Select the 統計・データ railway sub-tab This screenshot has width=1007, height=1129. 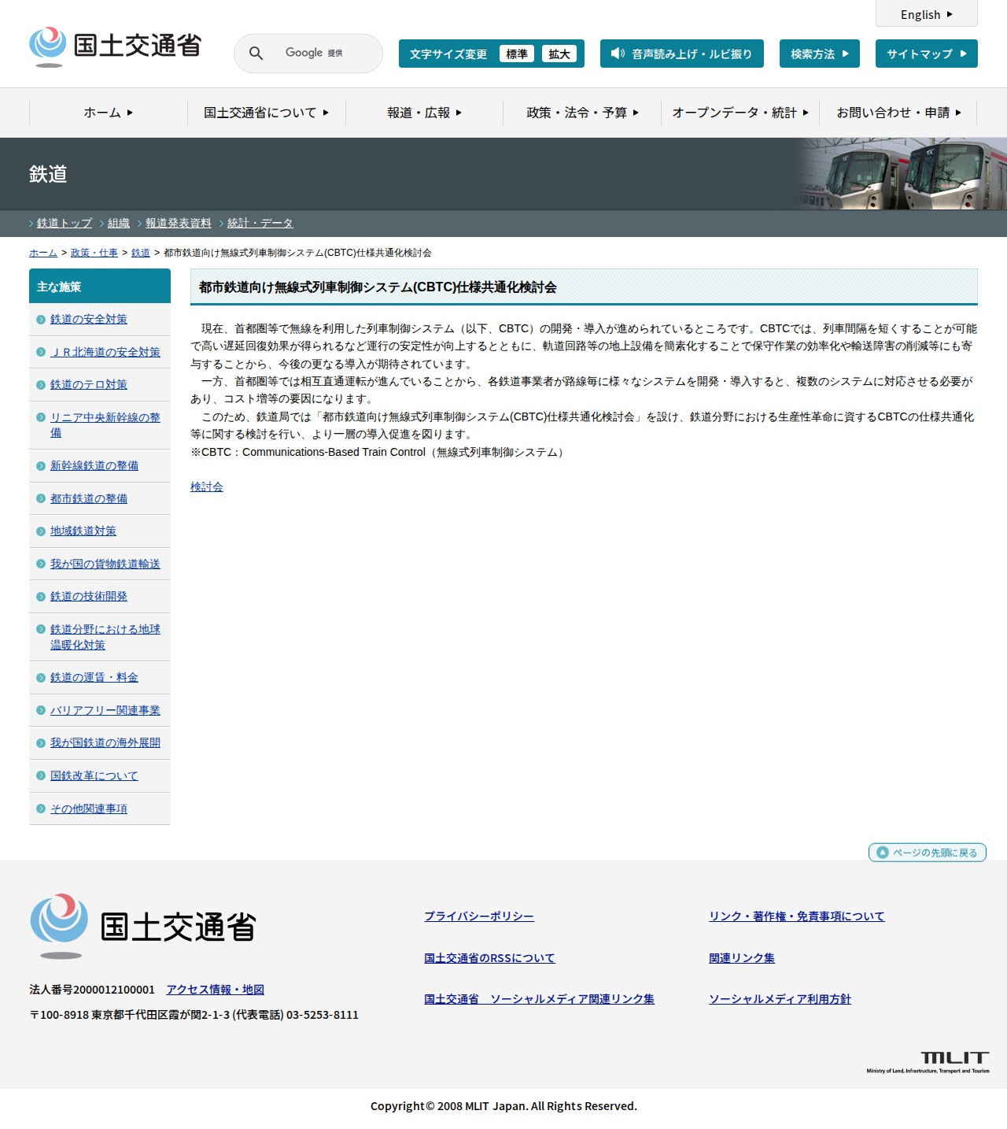tap(260, 224)
